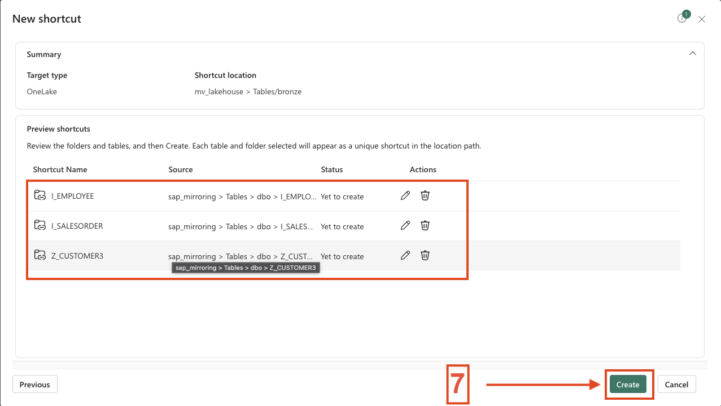This screenshot has width=721, height=406.
Task: Select the Z_CUSTOMER3 shortcut name
Action: 77,256
